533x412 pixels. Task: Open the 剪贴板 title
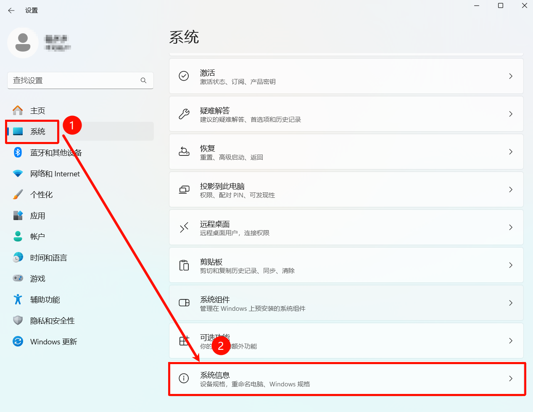point(211,262)
